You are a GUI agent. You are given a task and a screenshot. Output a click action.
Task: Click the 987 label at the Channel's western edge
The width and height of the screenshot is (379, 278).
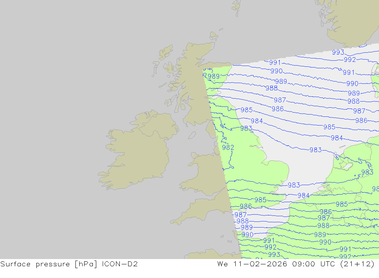(x=241, y=215)
